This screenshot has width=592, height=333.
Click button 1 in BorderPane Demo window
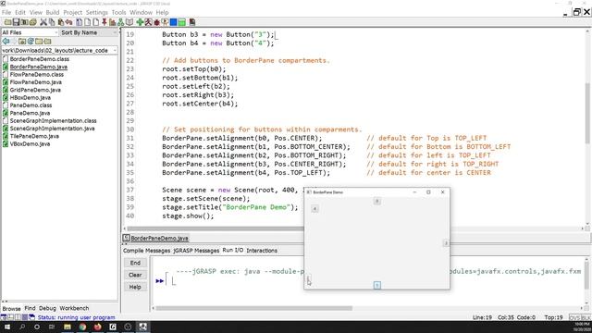376,285
